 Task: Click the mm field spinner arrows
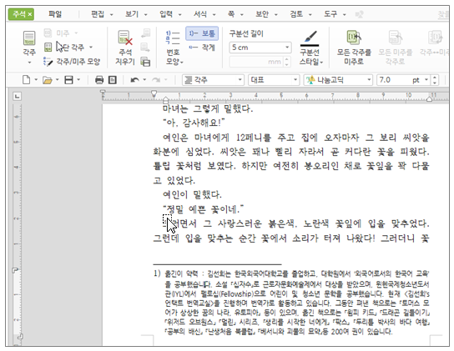click(286, 62)
